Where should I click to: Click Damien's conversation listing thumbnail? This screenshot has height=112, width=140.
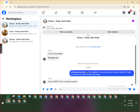tap(5, 41)
